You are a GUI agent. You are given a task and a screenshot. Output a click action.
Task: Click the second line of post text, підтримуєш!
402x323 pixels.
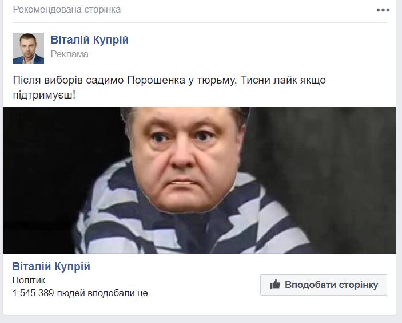pos(44,95)
